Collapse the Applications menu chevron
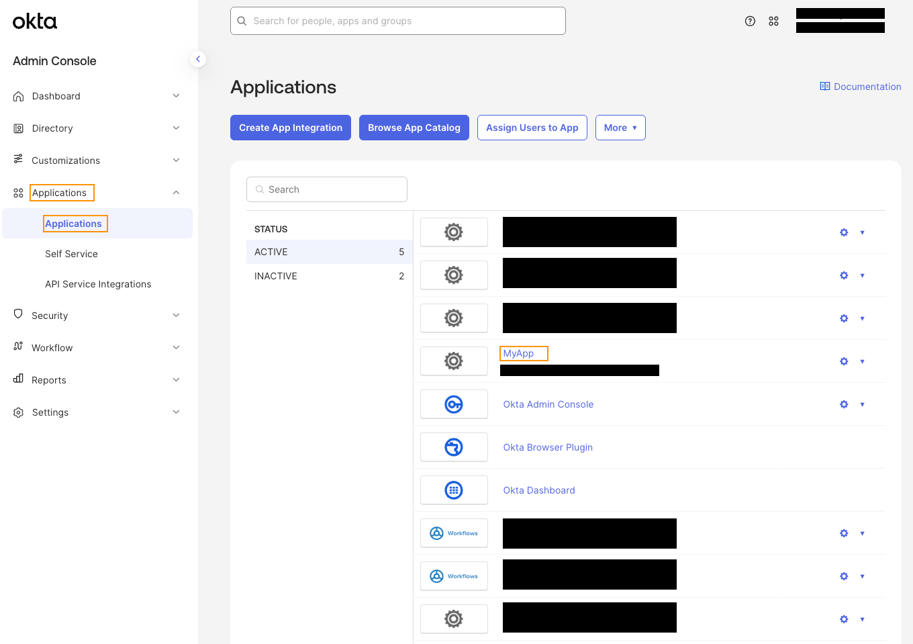 click(x=176, y=193)
